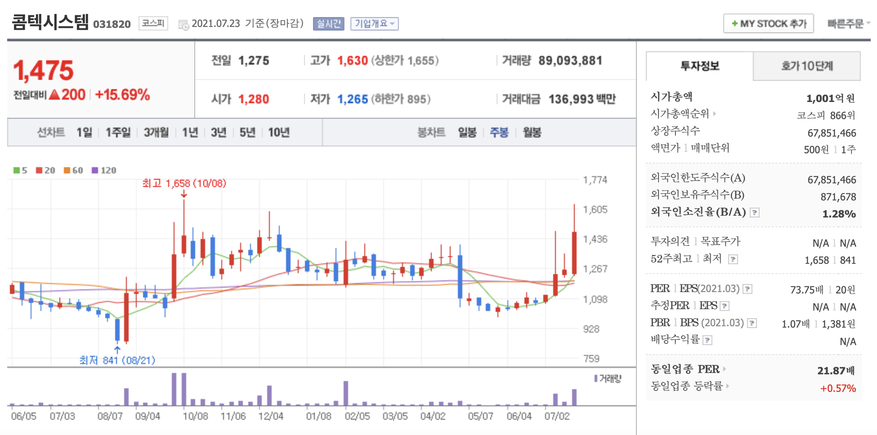Click the 거래대금 value 136,993 백만
This screenshot has width=877, height=435.
point(582,99)
